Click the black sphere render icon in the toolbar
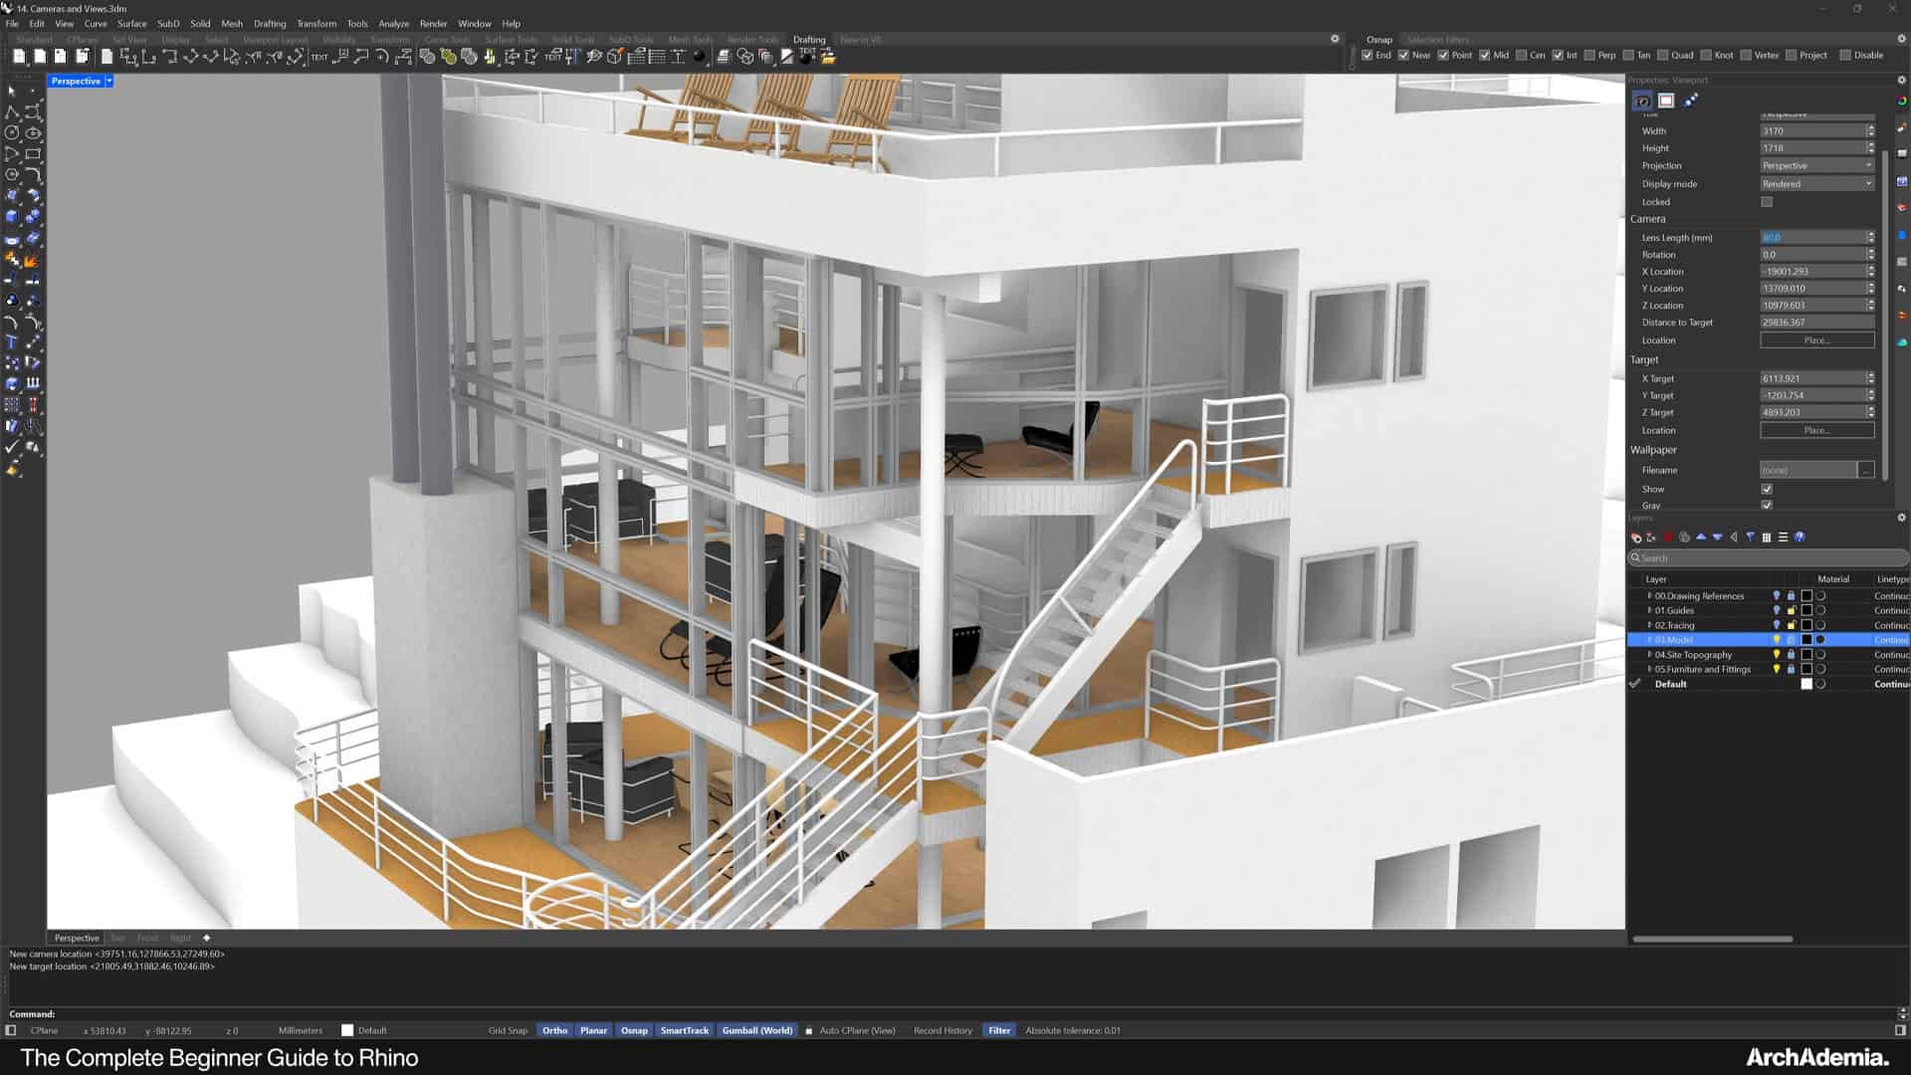This screenshot has width=1911, height=1075. point(699,57)
